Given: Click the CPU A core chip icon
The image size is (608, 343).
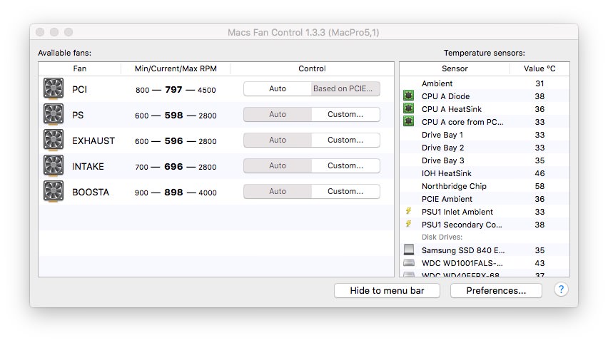Looking at the screenshot, I should coord(408,121).
